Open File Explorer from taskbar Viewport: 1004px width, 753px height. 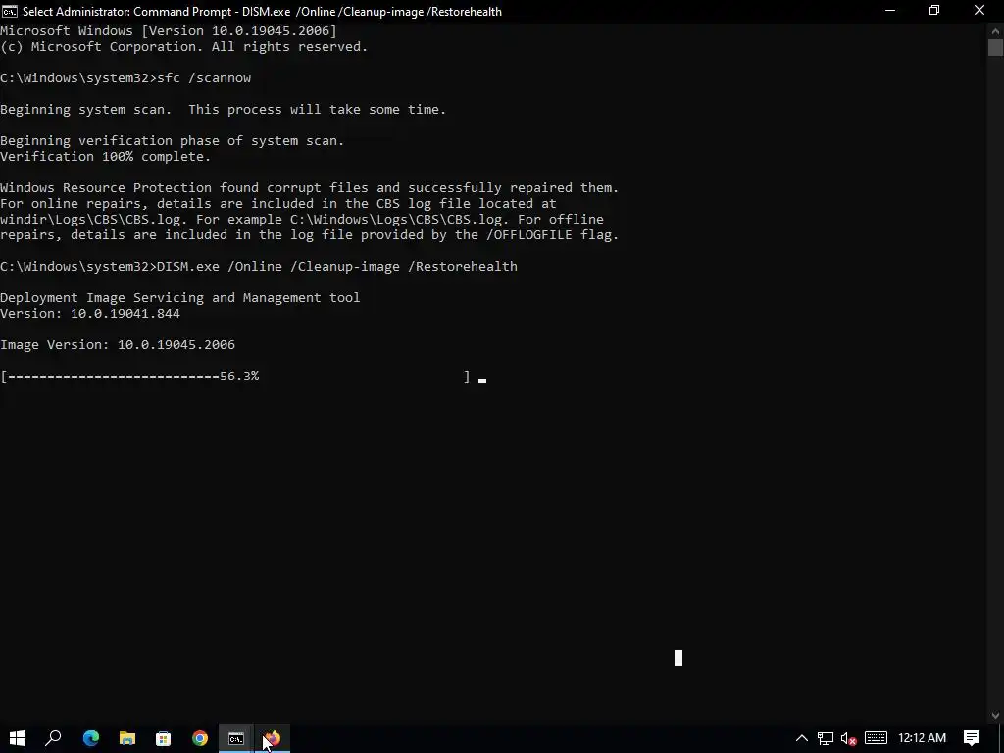127,738
